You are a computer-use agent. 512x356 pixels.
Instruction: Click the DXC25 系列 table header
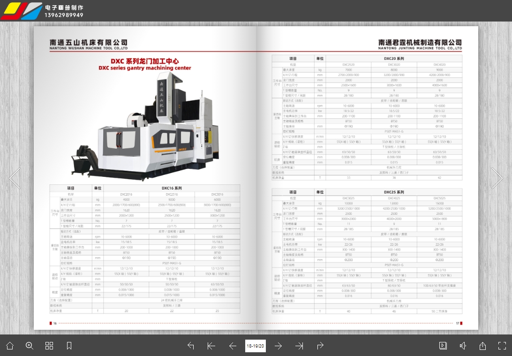tap(394, 192)
